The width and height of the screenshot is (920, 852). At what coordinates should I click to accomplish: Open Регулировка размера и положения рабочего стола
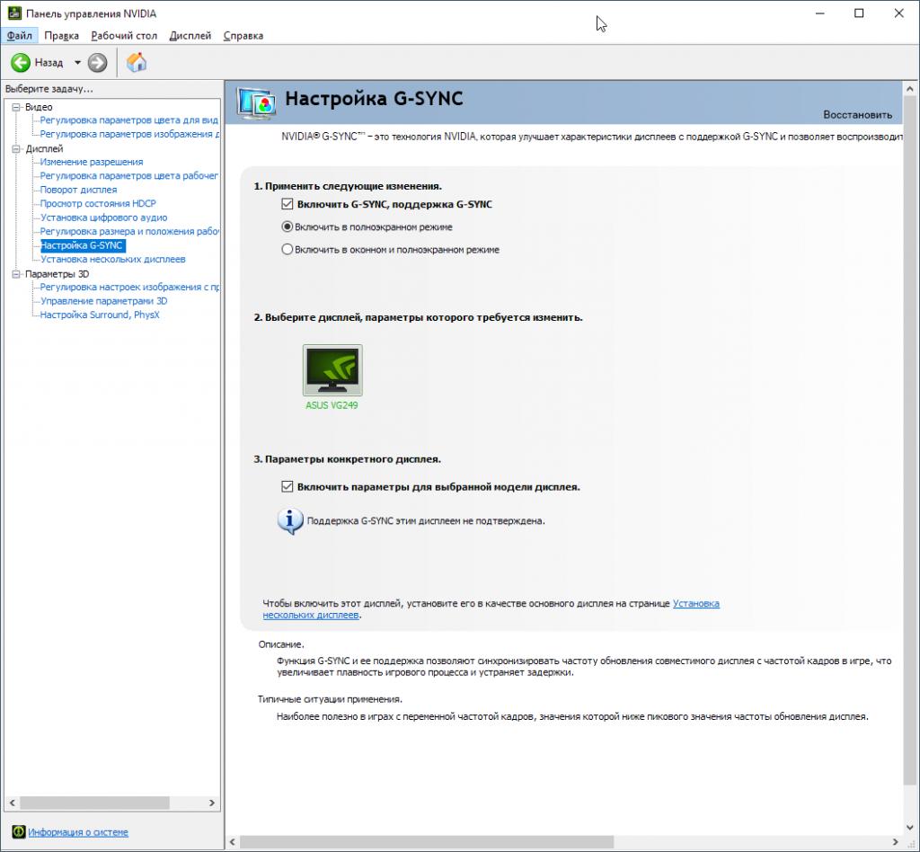(129, 231)
